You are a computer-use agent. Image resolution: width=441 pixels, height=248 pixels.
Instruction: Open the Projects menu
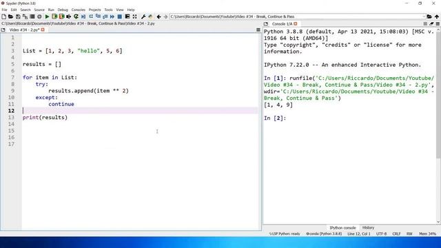coord(95,10)
